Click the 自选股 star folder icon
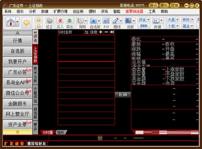This screenshot has width=202, height=149. pyautogui.click(x=93, y=21)
